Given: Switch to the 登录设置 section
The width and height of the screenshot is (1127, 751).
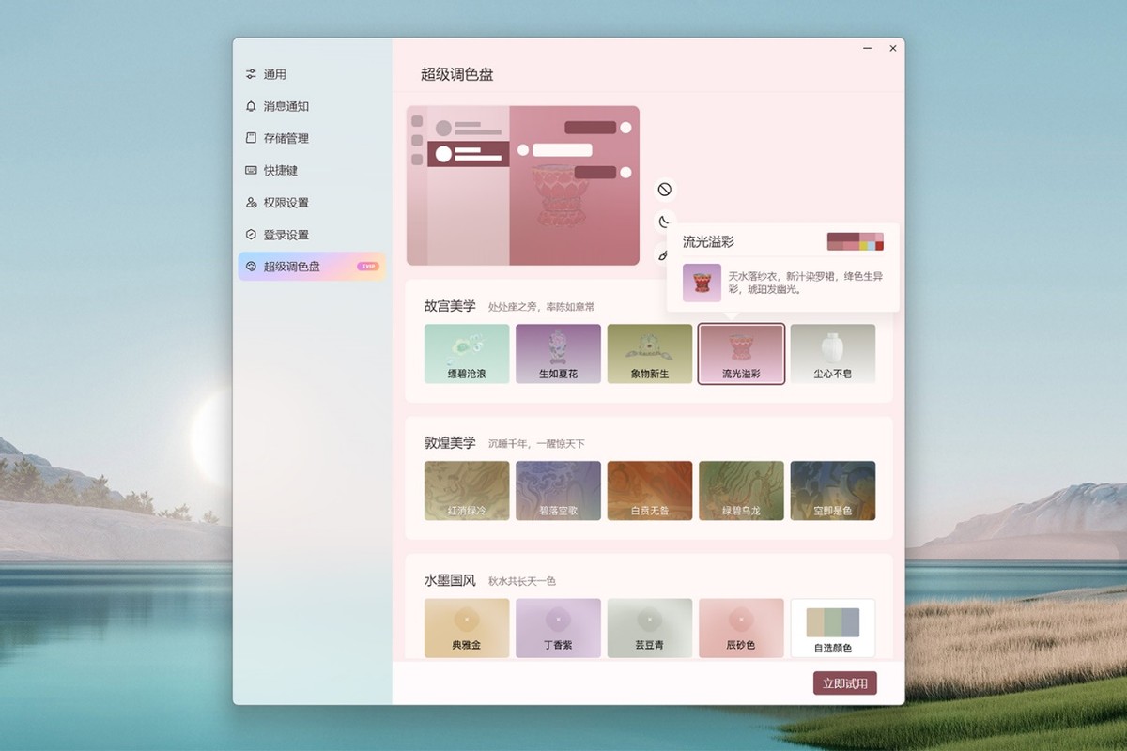Looking at the screenshot, I should coord(253,234).
